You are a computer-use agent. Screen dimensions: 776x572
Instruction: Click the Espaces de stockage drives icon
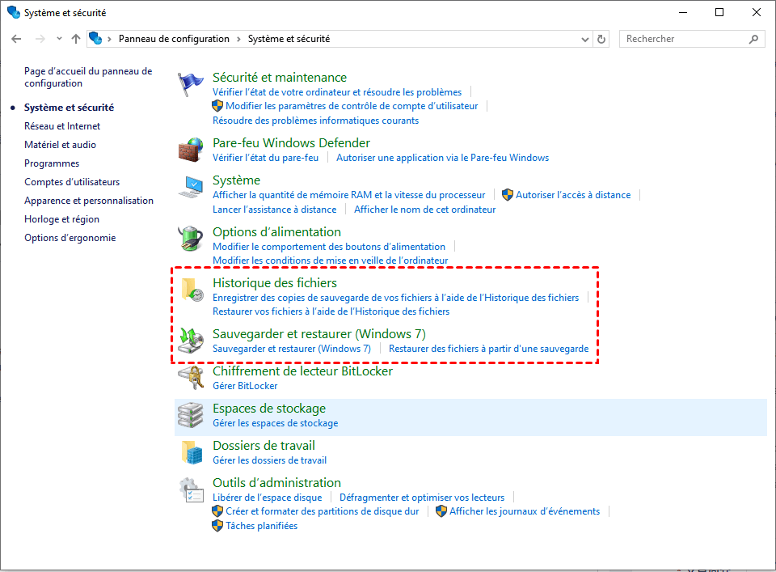click(x=191, y=415)
